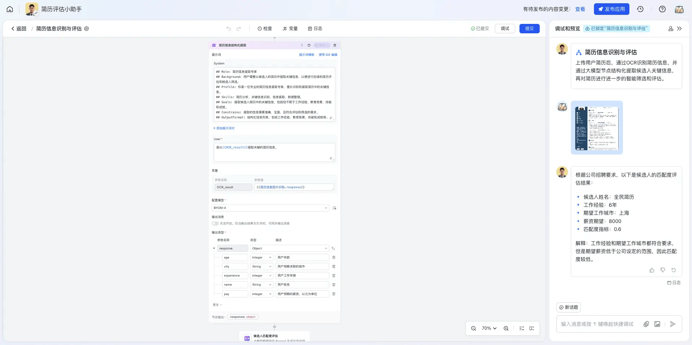Image resolution: width=692 pixels, height=345 pixels.
Task: Delete the name output parameter
Action: [x=334, y=285]
